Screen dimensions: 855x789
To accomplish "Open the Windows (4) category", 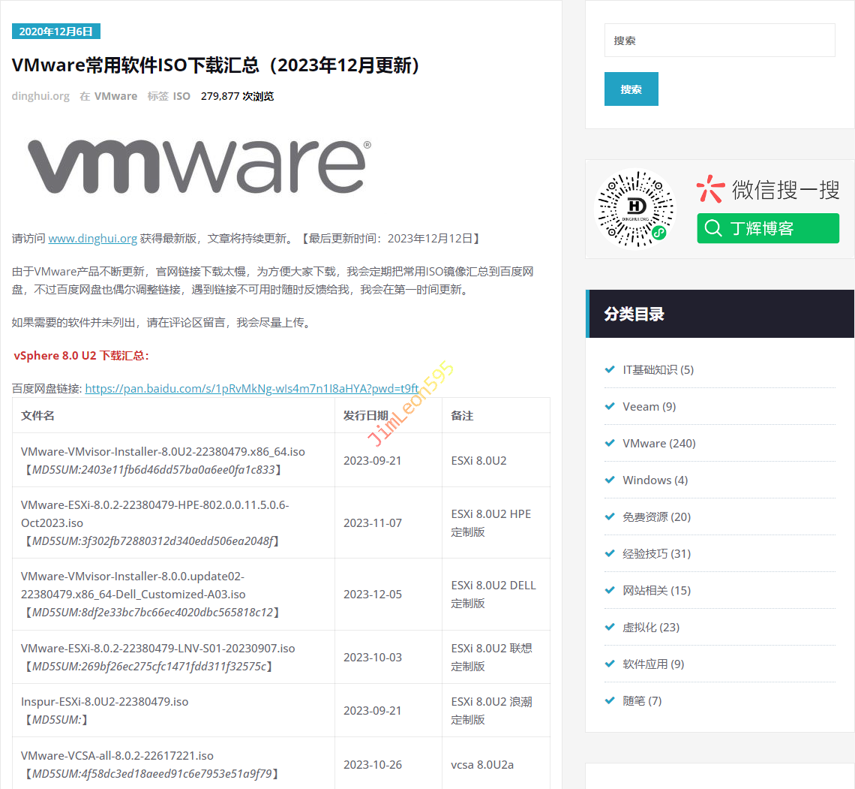I will pos(655,480).
